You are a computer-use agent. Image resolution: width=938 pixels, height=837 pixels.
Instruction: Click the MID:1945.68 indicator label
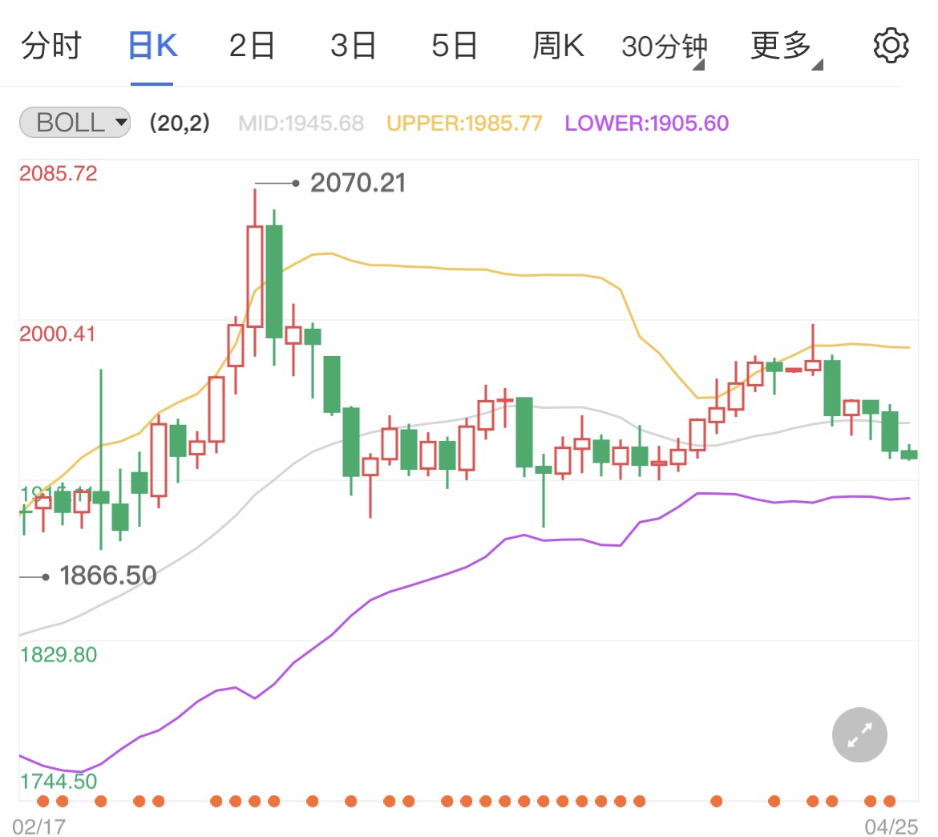pyautogui.click(x=301, y=122)
